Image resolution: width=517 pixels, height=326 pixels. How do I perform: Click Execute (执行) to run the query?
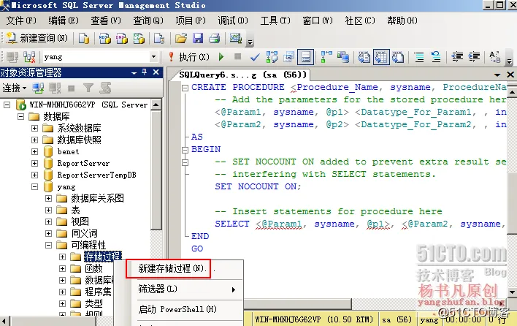tap(189, 57)
